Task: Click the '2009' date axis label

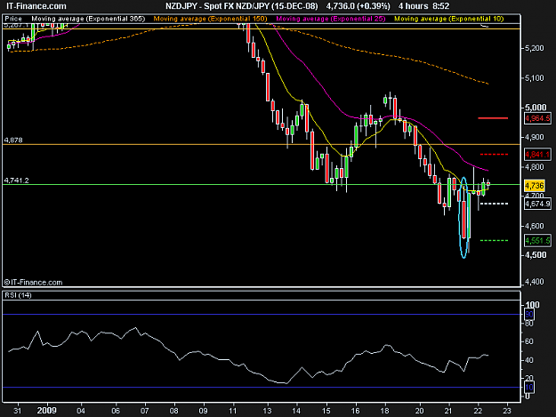Action: coord(47,410)
